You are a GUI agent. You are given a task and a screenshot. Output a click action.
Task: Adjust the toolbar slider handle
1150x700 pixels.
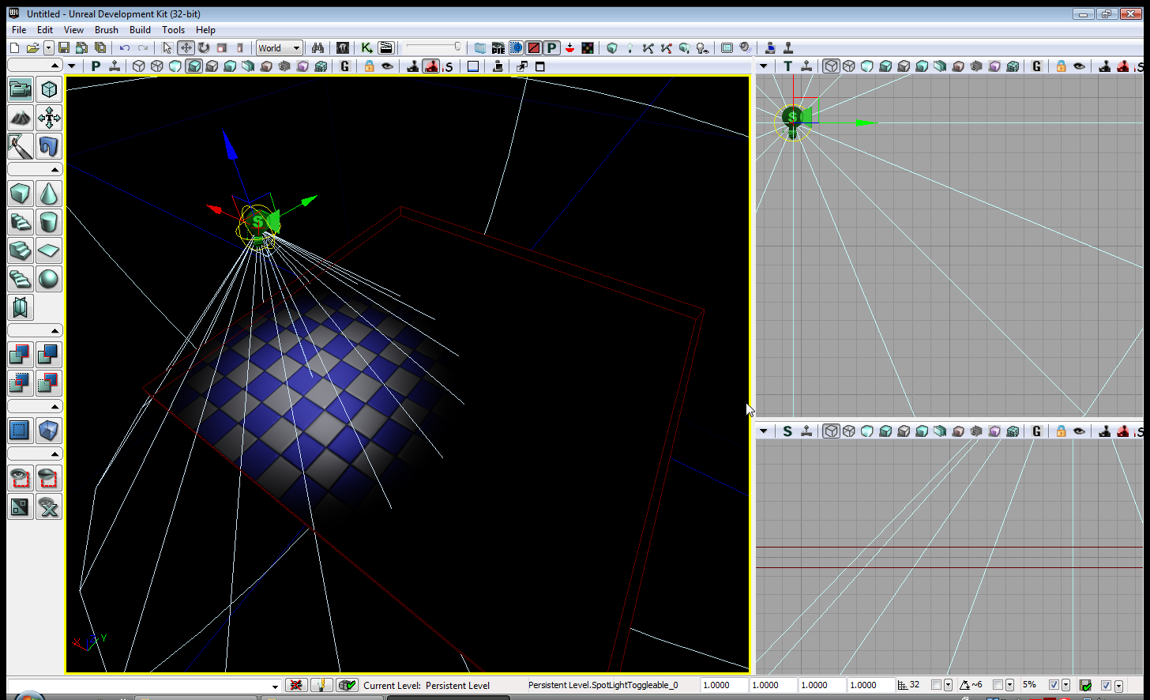click(x=457, y=47)
